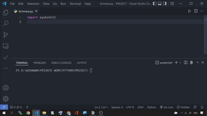Screen dimensions: 207x116
Task: Open the View menu
Action: click(x=46, y=4)
